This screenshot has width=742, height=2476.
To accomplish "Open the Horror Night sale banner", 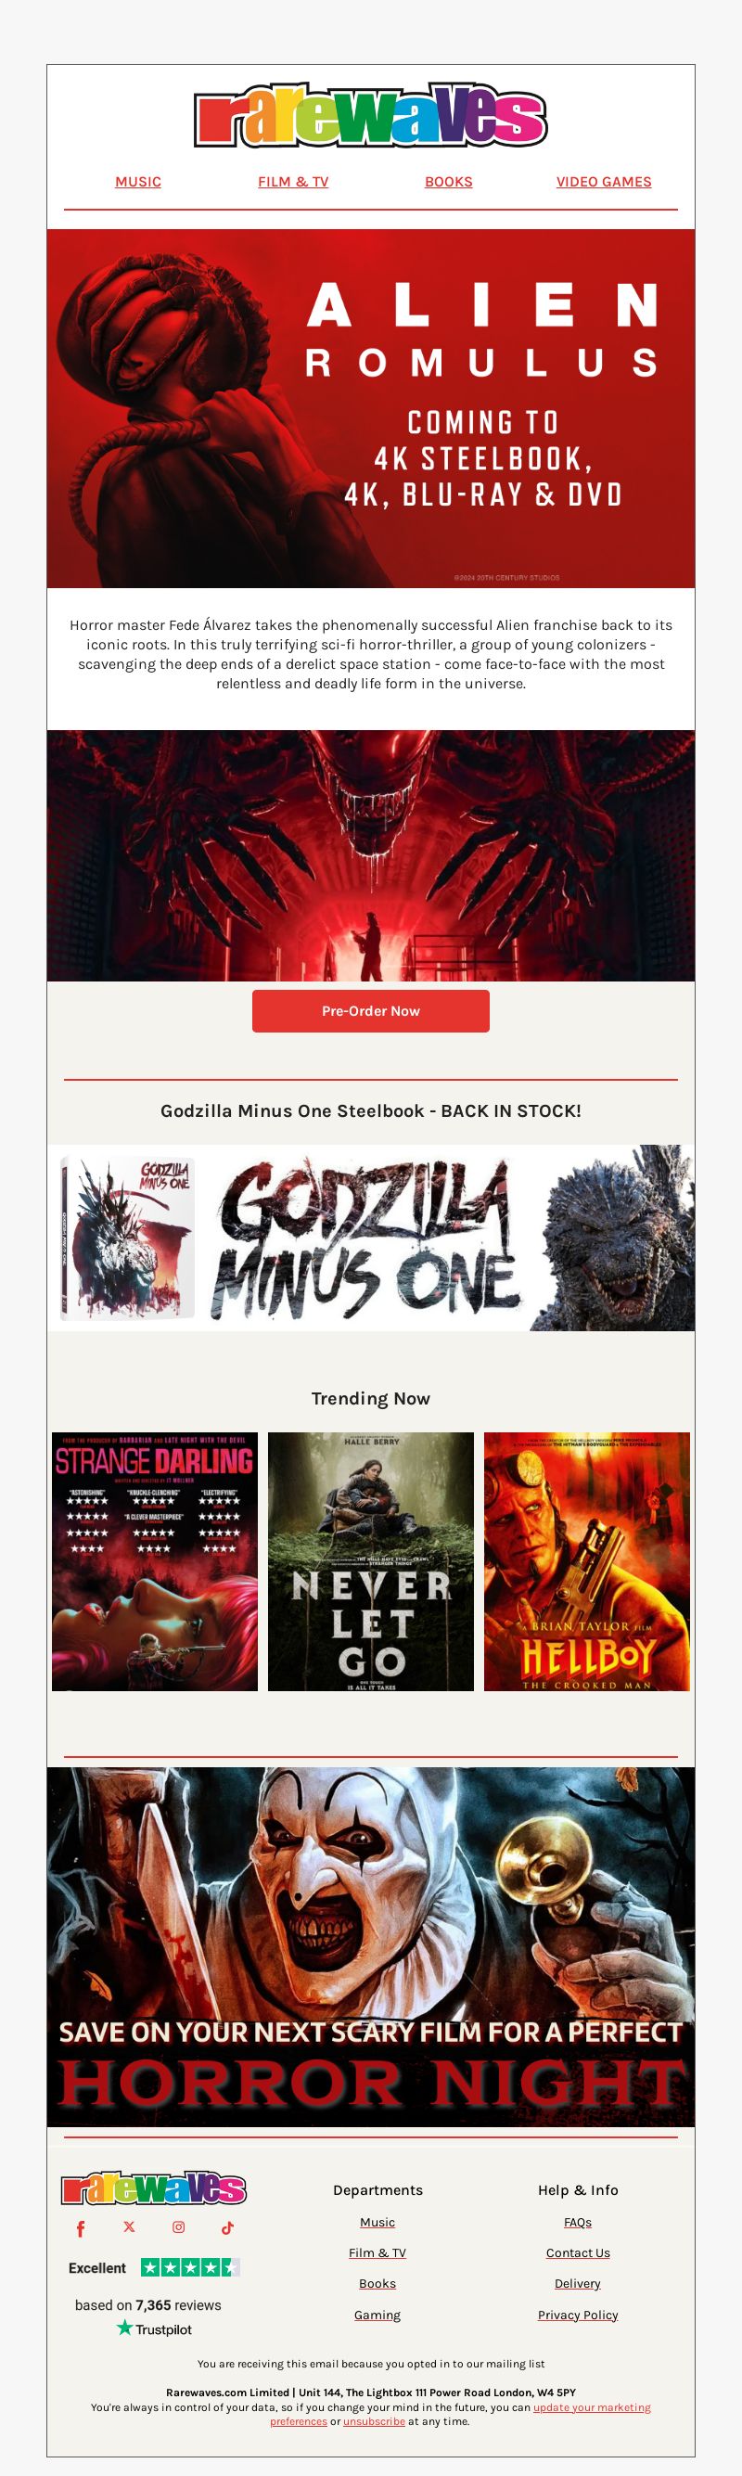I will (x=371, y=1947).
